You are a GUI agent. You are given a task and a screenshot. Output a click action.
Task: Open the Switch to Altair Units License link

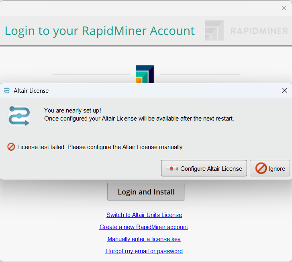144,215
